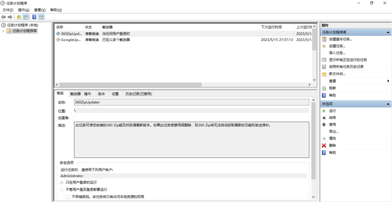
Task: Toggle the 'Do not store password' checkbox
Action: pyautogui.click(x=68, y=197)
